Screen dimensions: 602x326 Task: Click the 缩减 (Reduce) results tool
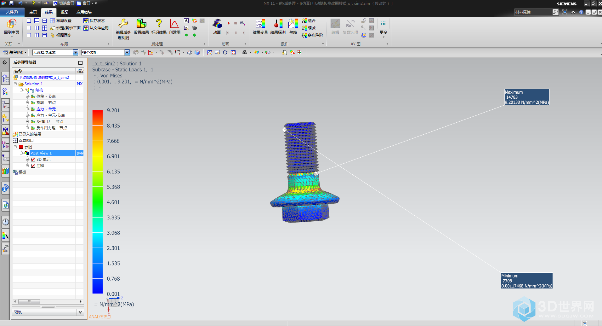309,28
